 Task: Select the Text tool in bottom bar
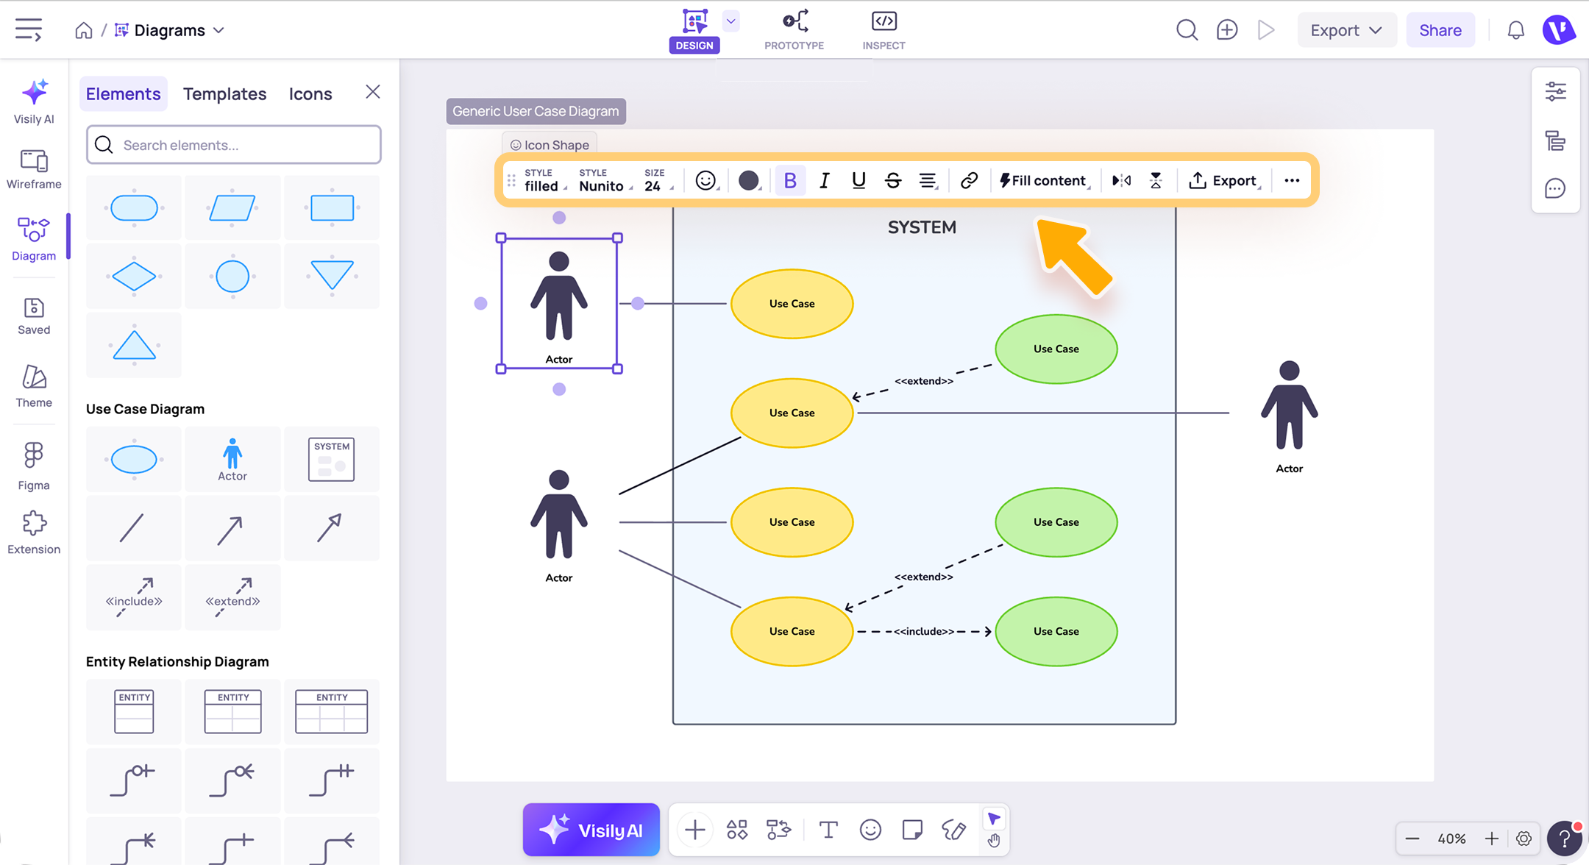(828, 830)
